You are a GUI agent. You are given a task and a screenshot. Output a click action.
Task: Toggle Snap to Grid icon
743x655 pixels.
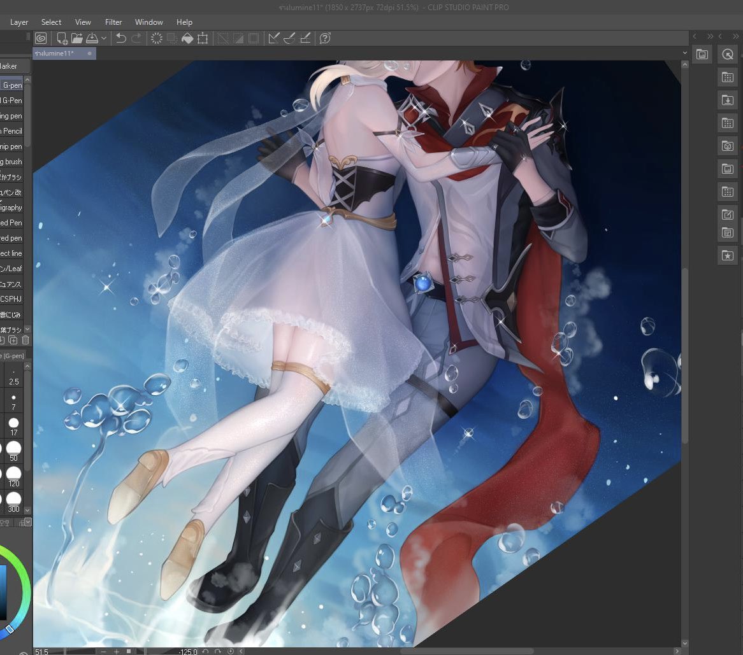(305, 38)
